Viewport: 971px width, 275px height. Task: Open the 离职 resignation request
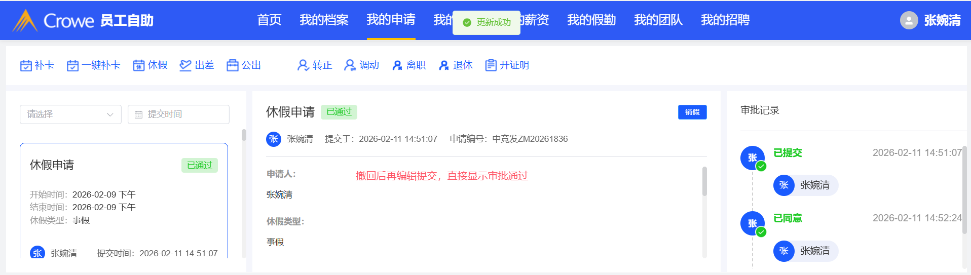click(408, 65)
